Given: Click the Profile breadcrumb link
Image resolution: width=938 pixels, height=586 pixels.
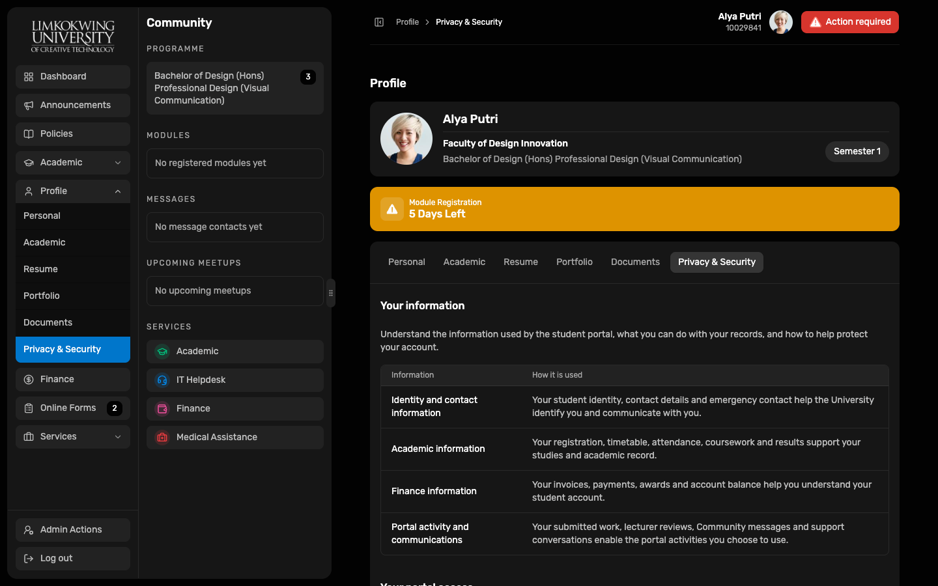Looking at the screenshot, I should (x=407, y=22).
